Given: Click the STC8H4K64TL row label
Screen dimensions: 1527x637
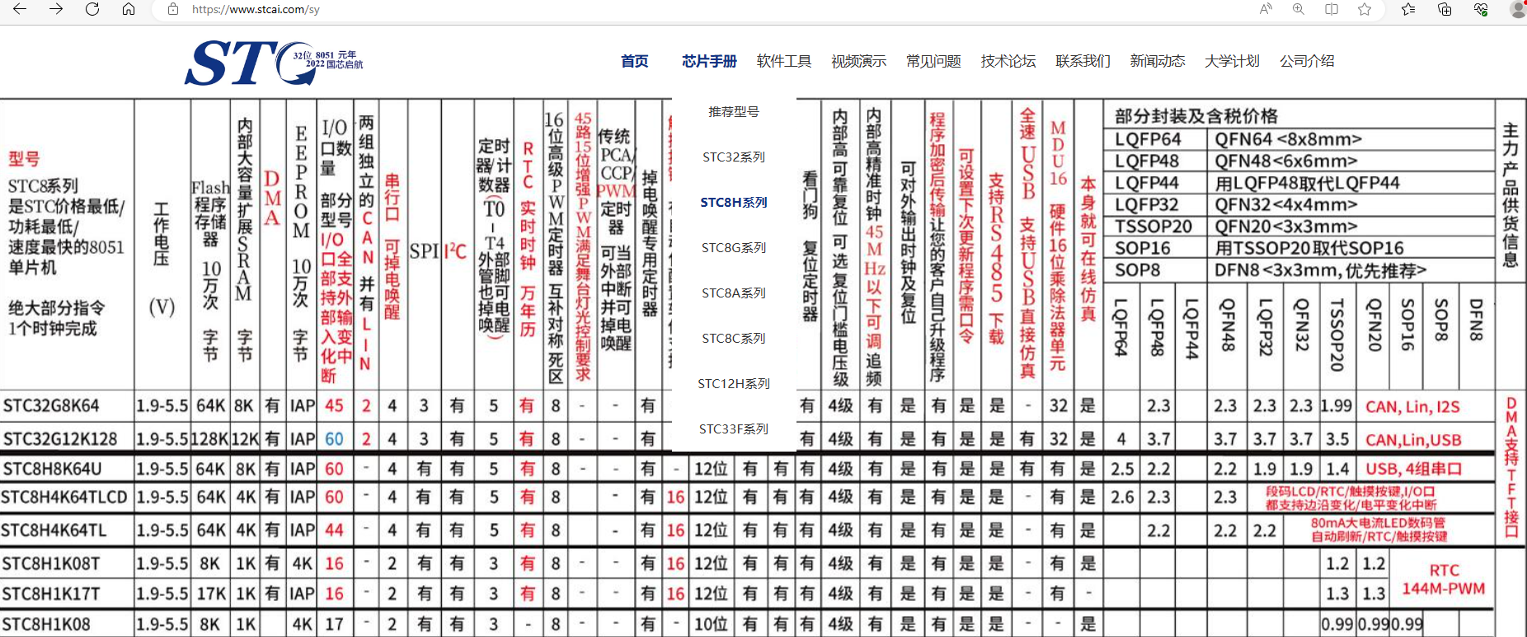Looking at the screenshot, I should point(54,530).
